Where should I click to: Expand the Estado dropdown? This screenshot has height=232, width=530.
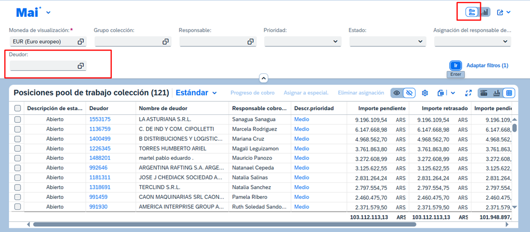pos(421,42)
